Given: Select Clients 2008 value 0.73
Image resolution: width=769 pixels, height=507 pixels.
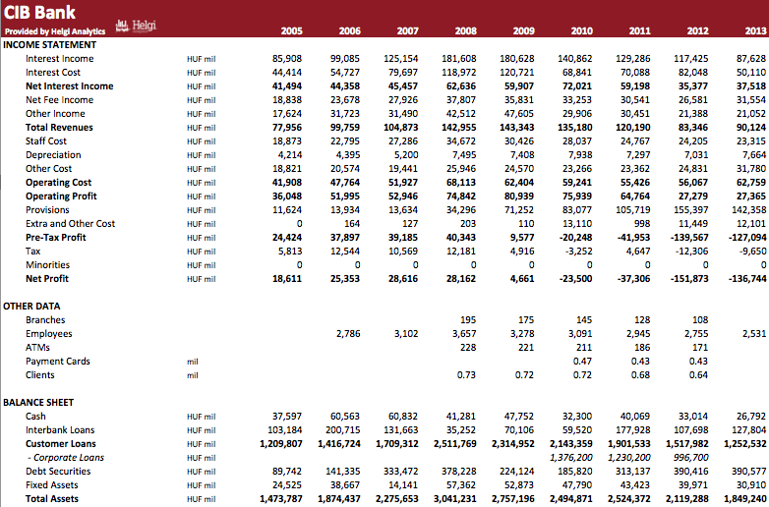Looking at the screenshot, I should (466, 374).
